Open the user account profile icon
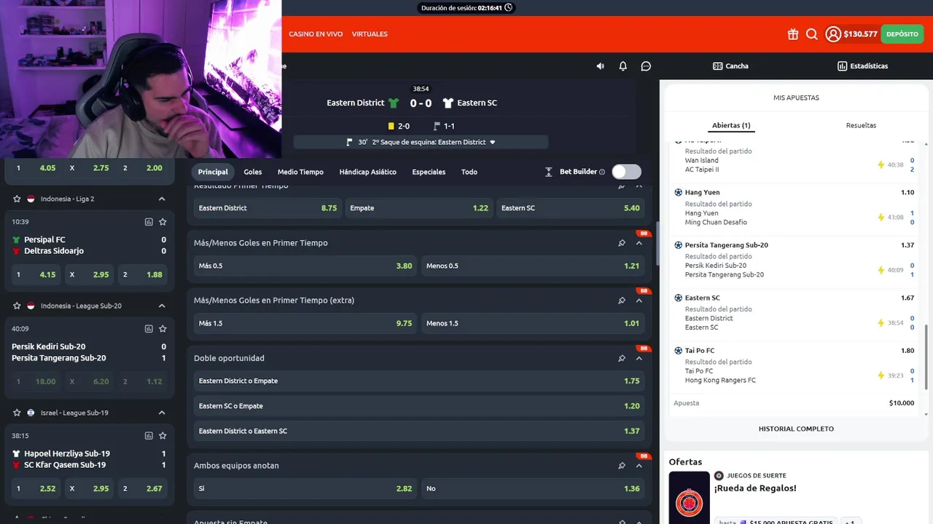Viewport: 933px width, 524px height. coord(833,34)
